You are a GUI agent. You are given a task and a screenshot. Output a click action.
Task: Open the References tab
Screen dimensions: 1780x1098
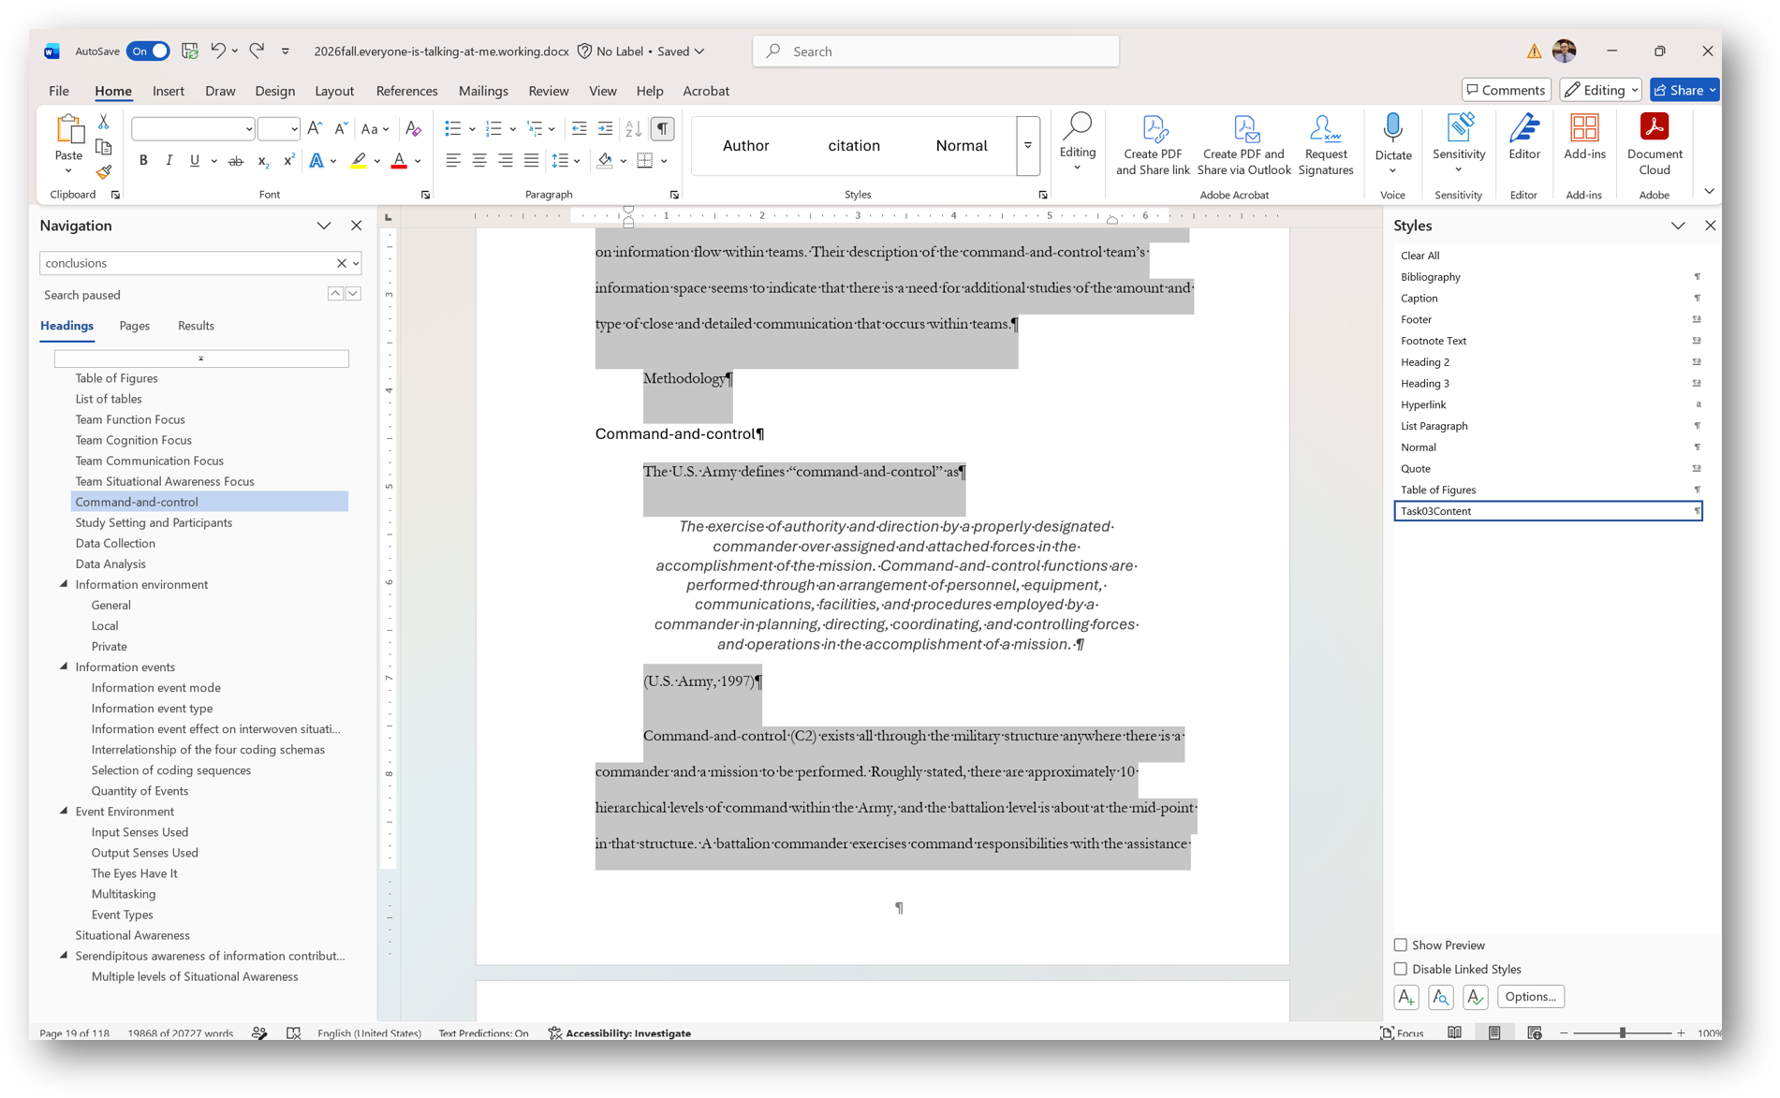(x=406, y=91)
